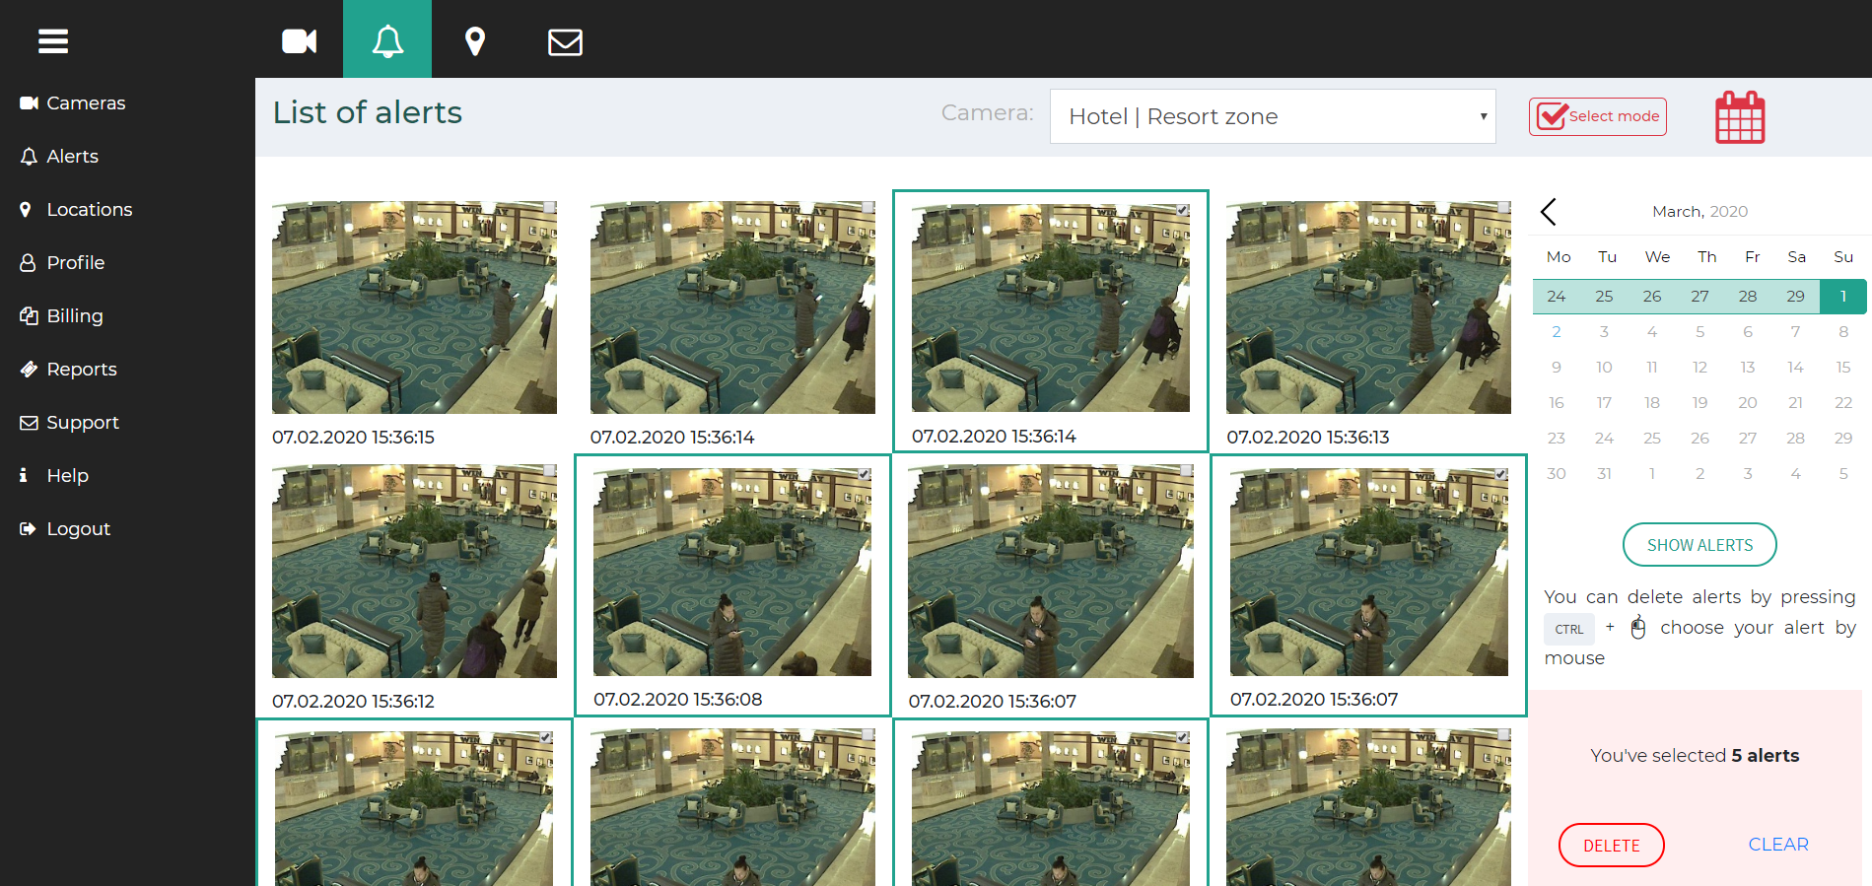Image resolution: width=1872 pixels, height=886 pixels.
Task: Open Help in the sidebar
Action: [54, 475]
